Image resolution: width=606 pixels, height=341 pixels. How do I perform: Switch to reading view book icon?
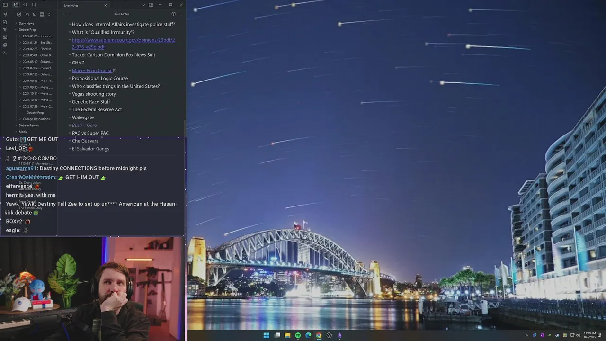tap(173, 14)
